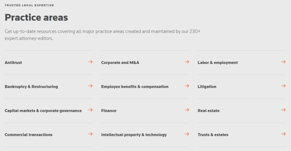The width and height of the screenshot is (291, 151).
Task: Click the arrow beside Real estate
Action: click(283, 110)
